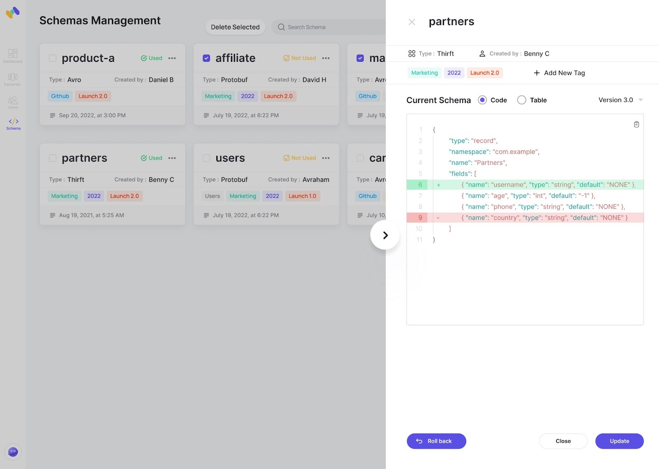659x469 pixels.
Task: Open the chatbot avatar at bottom left
Action: [13, 452]
